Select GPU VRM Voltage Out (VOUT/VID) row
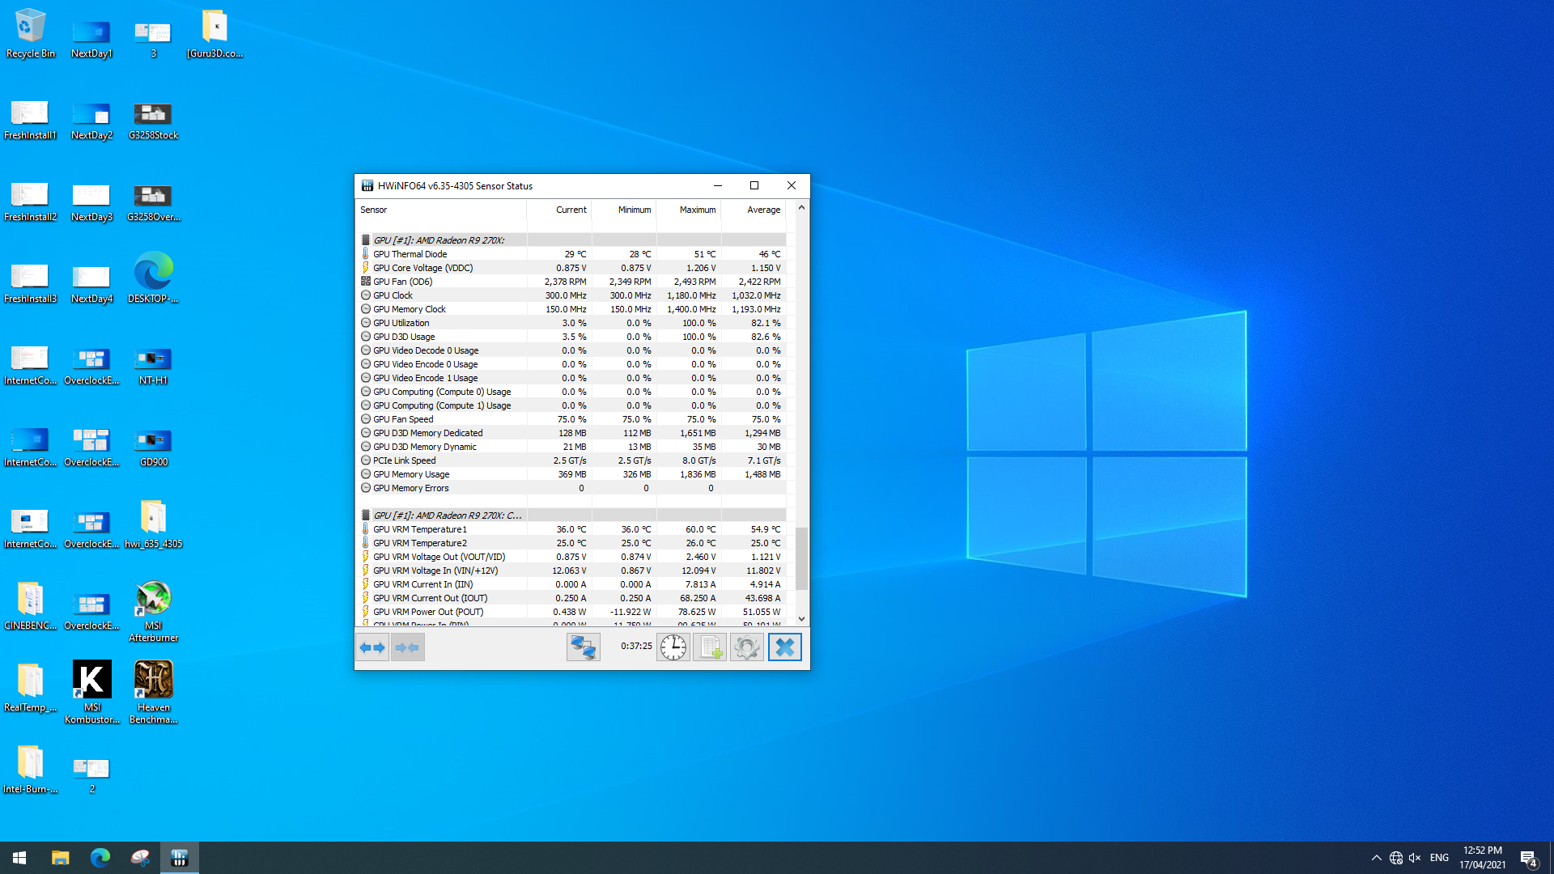The image size is (1554, 874). click(571, 557)
